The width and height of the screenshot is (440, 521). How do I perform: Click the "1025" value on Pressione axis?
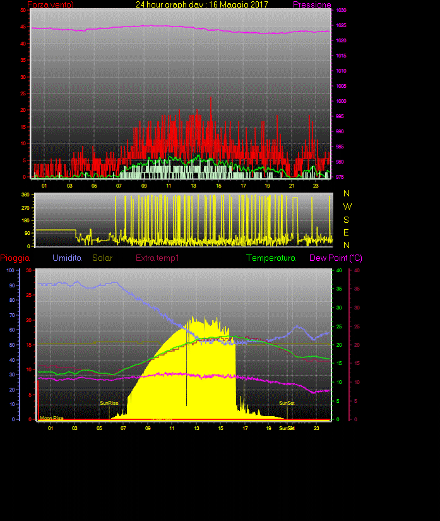pos(341,25)
